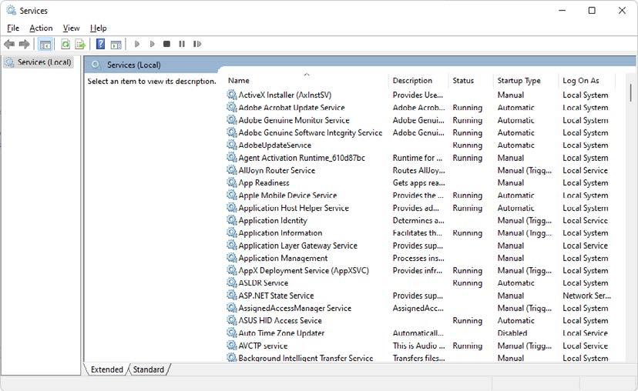Click 'This is Audio ...' description cell

[418, 346]
